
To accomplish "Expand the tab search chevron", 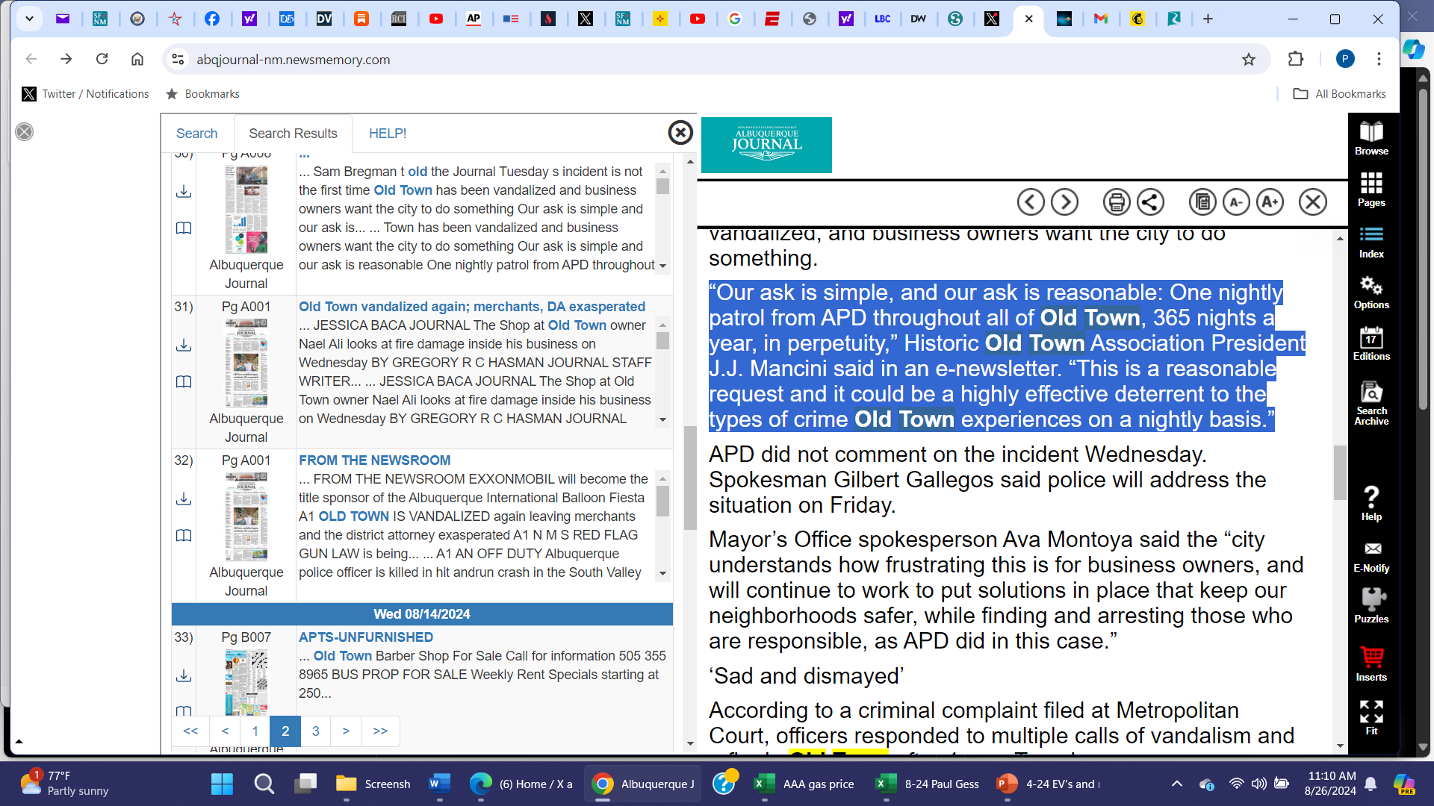I will [x=29, y=19].
